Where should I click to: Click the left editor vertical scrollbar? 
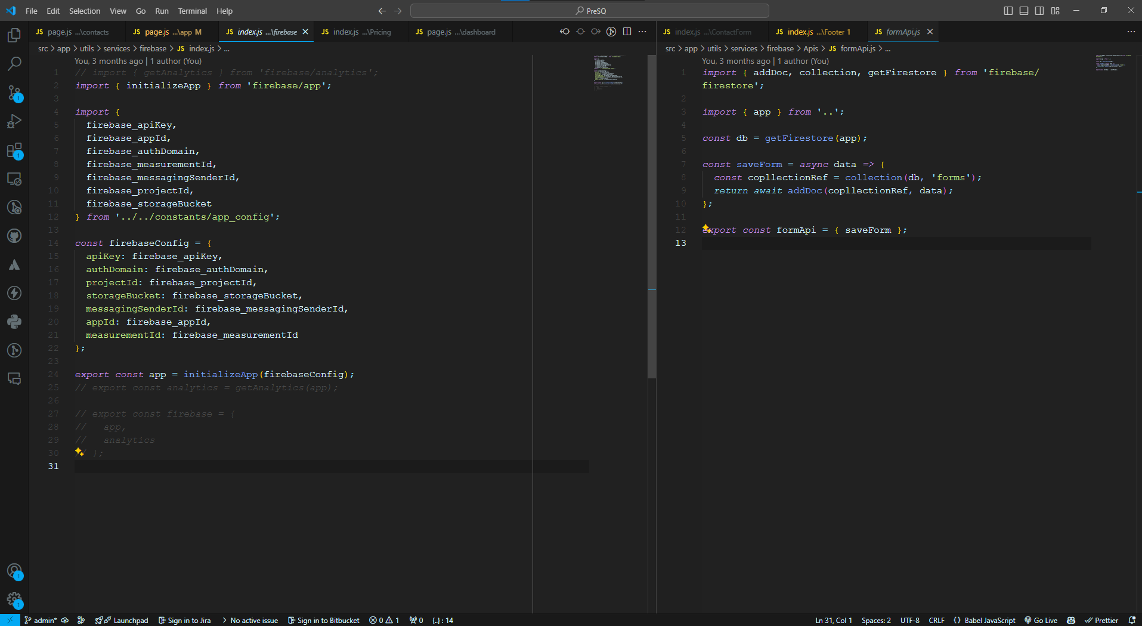pyautogui.click(x=652, y=217)
